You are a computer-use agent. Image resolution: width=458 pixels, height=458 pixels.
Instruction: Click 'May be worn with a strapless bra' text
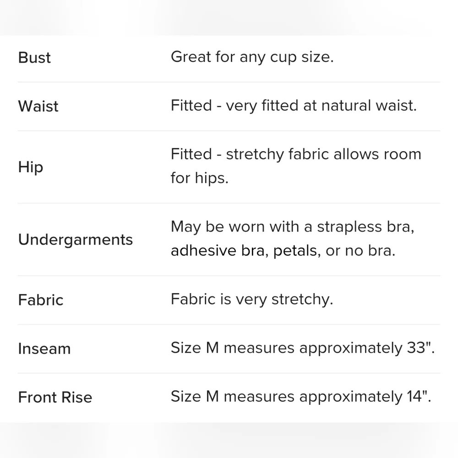(292, 227)
